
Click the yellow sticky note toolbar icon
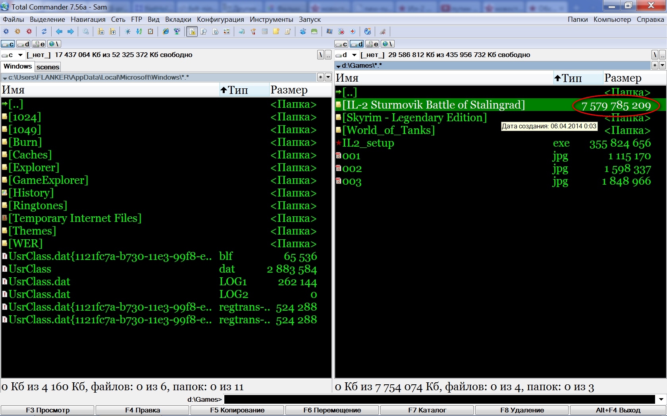[276, 32]
